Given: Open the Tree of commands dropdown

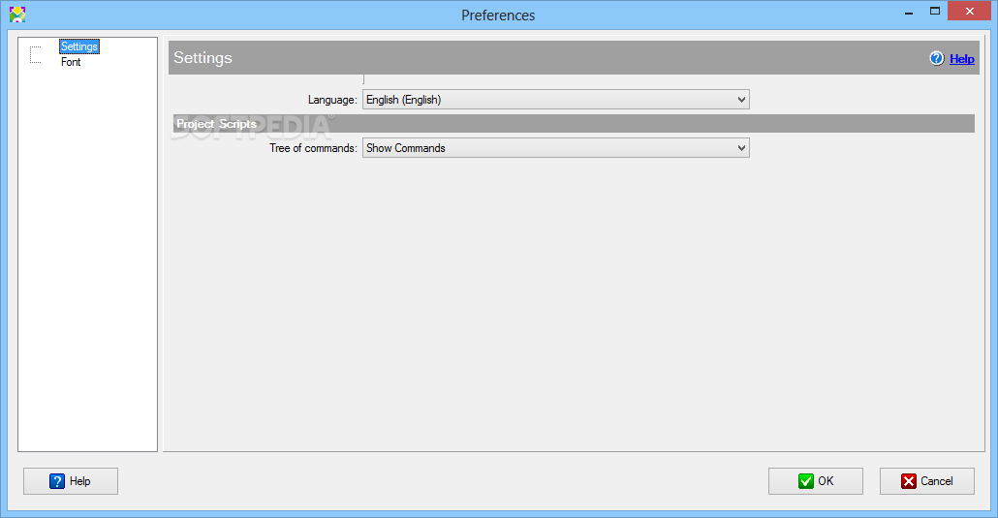Looking at the screenshot, I should pyautogui.click(x=555, y=147).
